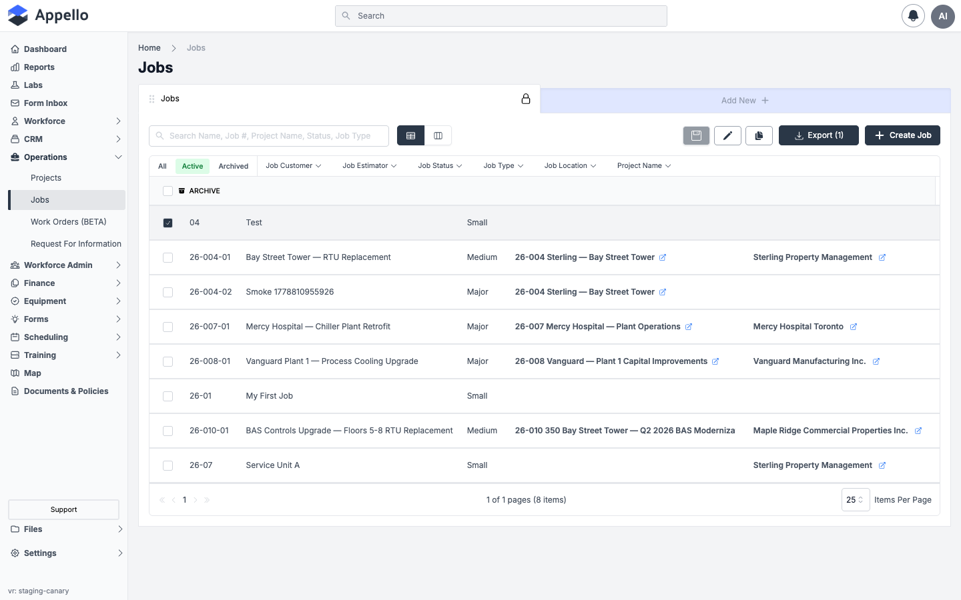Click the Appello logo
This screenshot has width=961, height=600.
click(48, 15)
